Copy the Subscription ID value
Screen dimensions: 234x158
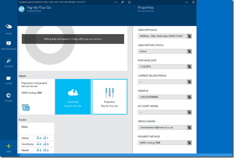pyautogui.click(x=189, y=36)
